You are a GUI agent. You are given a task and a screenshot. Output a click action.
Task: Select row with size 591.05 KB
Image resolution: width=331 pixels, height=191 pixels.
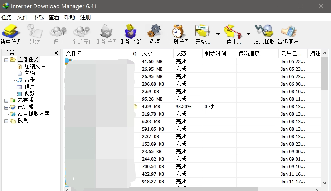tap(192, 129)
